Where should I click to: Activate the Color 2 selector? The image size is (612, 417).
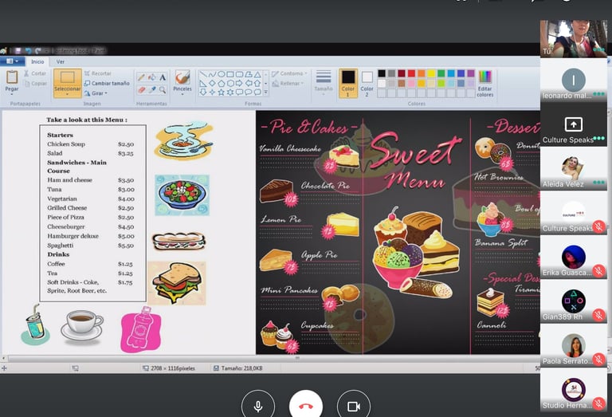pos(367,83)
